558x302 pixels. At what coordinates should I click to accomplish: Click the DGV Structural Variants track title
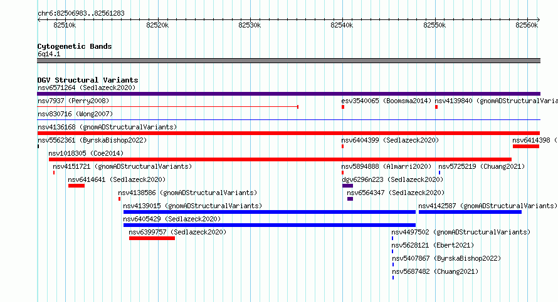[x=88, y=80]
